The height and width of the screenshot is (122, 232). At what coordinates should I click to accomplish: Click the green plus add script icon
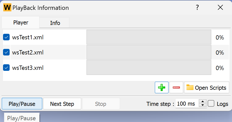coord(162,87)
